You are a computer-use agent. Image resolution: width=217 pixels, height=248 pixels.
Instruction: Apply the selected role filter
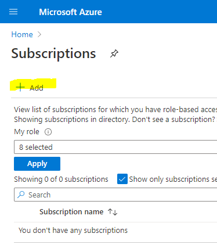coord(37,164)
